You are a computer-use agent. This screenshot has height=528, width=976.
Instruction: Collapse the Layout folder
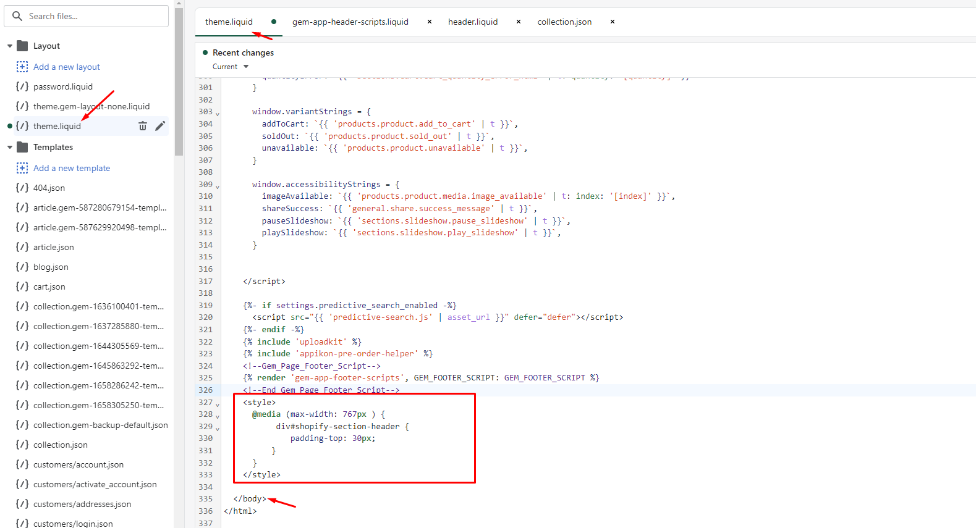10,46
